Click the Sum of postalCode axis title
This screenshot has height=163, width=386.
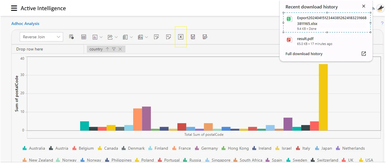coord(17,94)
